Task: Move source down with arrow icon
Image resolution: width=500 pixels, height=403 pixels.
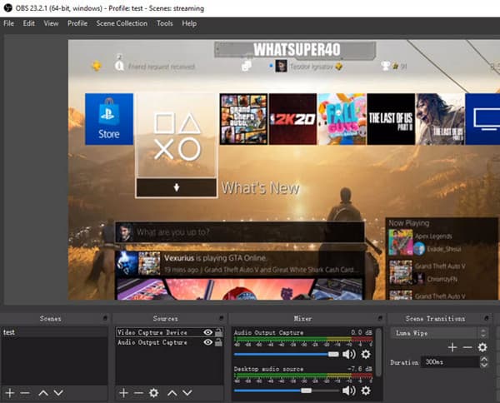Action: (187, 393)
